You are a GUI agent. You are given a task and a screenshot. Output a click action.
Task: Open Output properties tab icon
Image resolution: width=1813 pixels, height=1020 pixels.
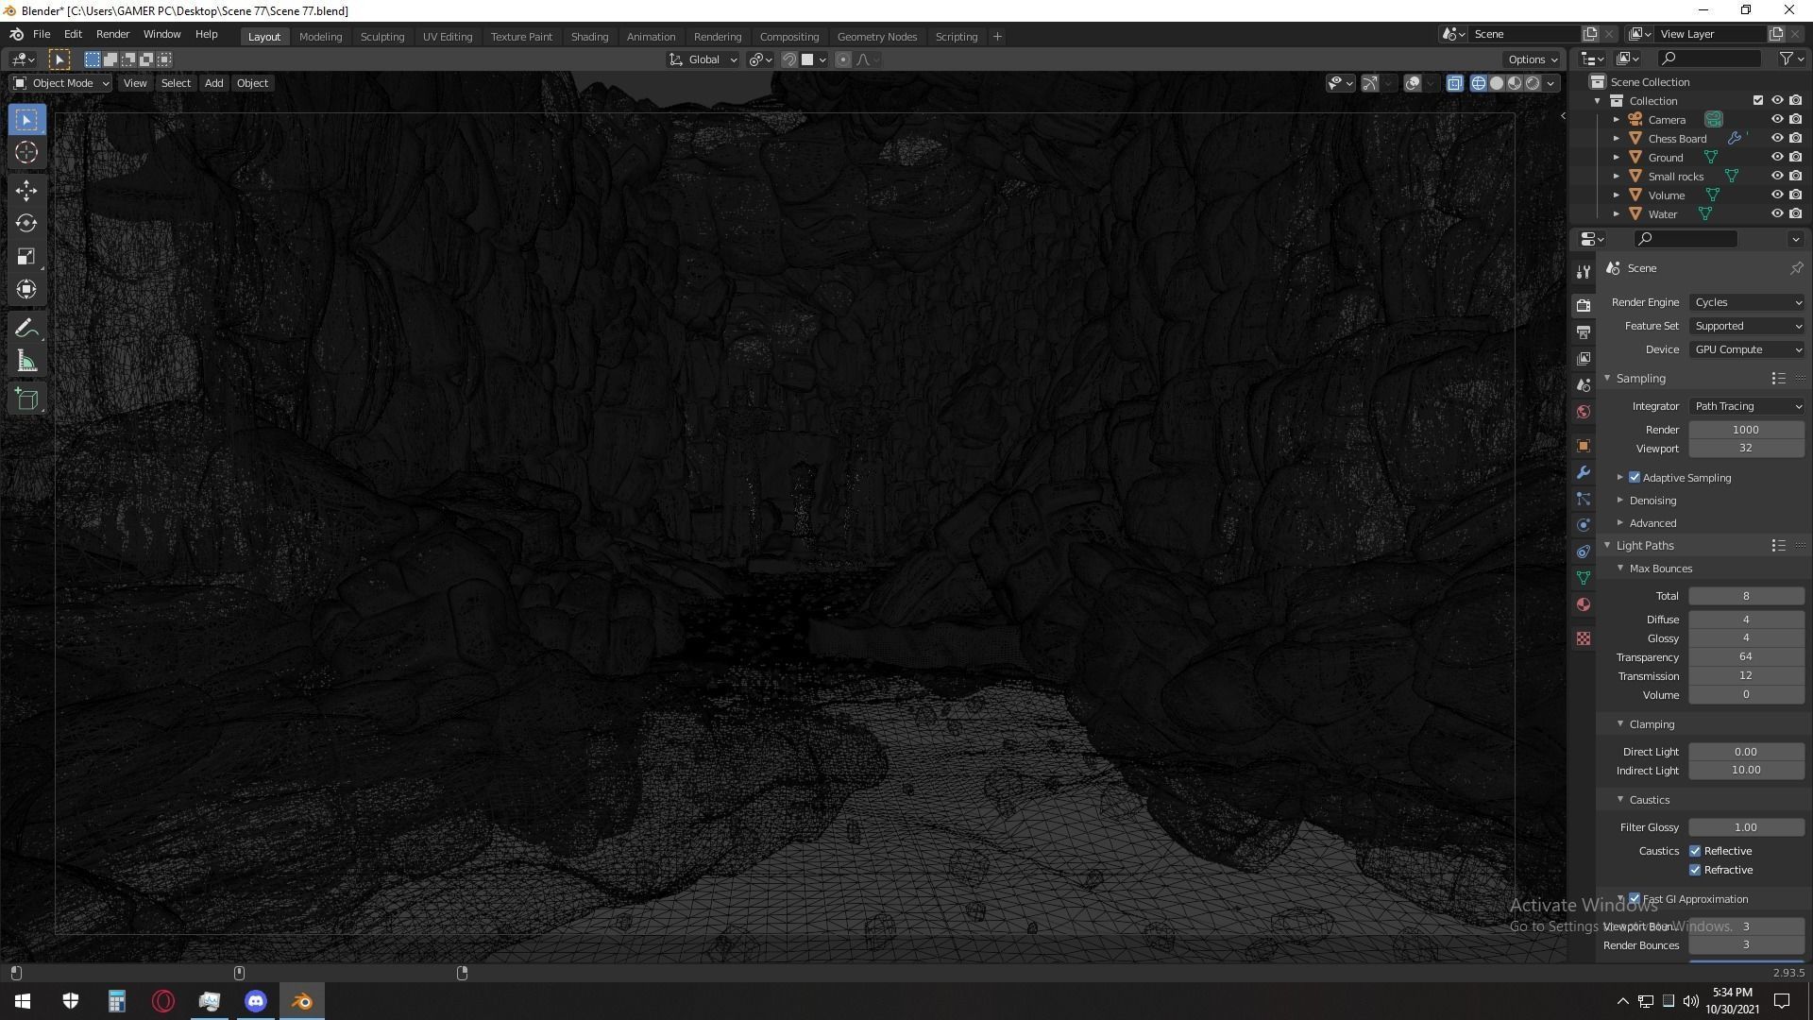tap(1584, 332)
